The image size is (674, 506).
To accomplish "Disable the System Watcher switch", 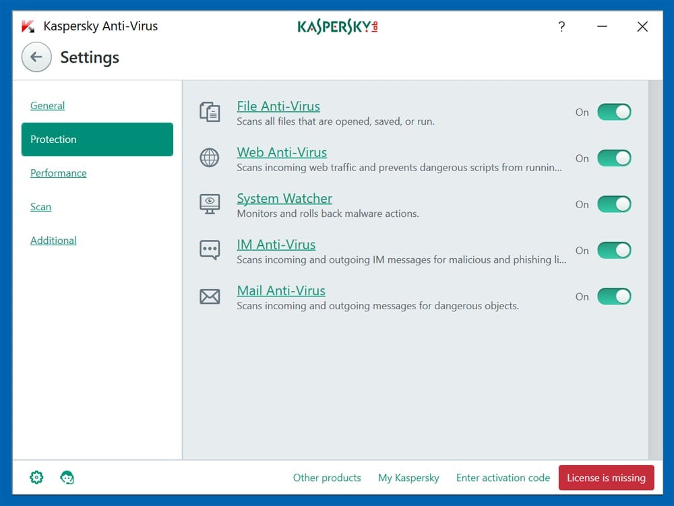I will point(614,204).
